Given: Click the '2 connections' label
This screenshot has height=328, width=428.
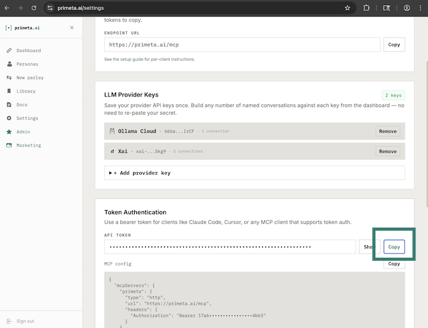Looking at the screenshot, I should 188,151.
